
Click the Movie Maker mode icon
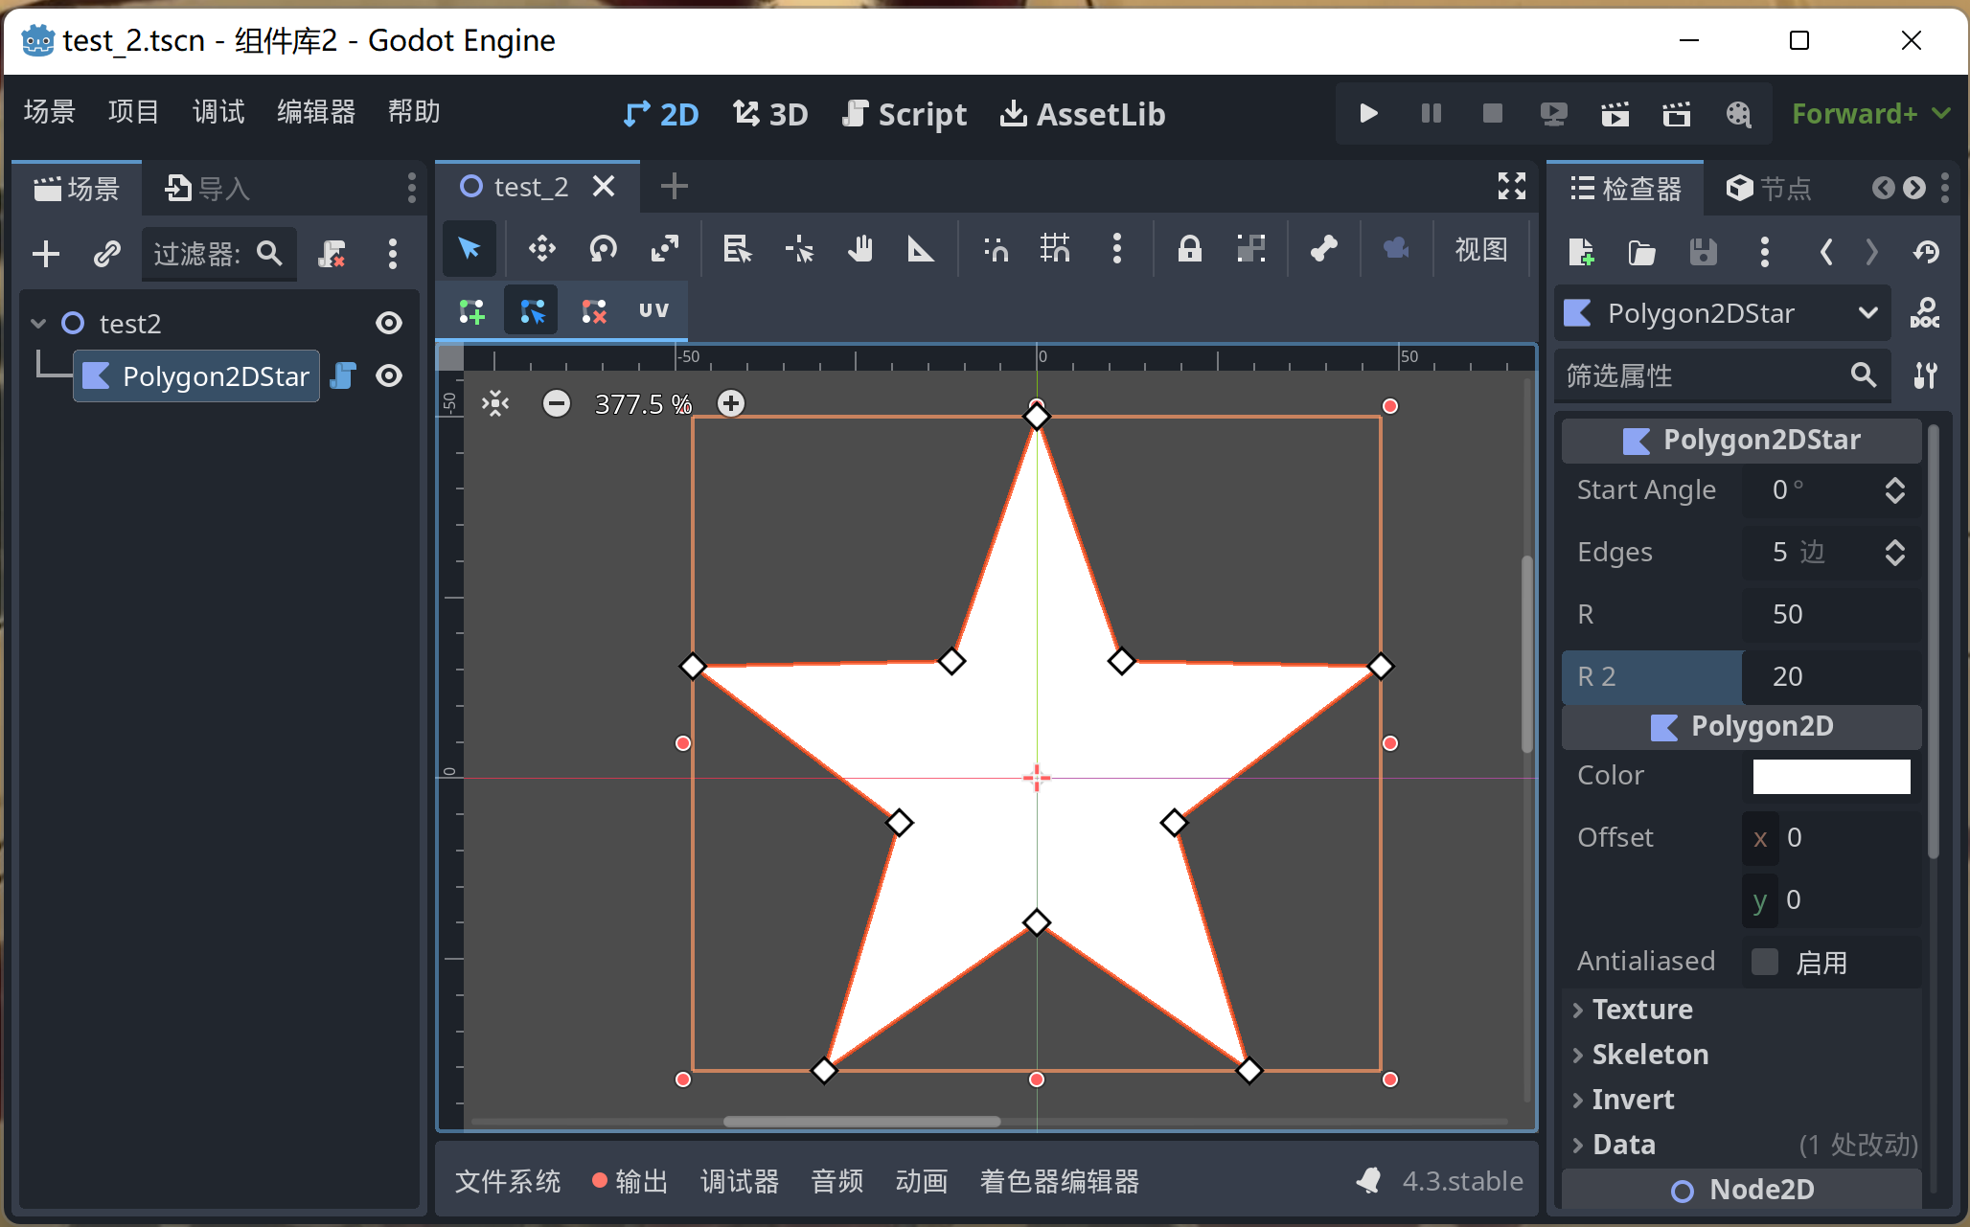click(1737, 114)
